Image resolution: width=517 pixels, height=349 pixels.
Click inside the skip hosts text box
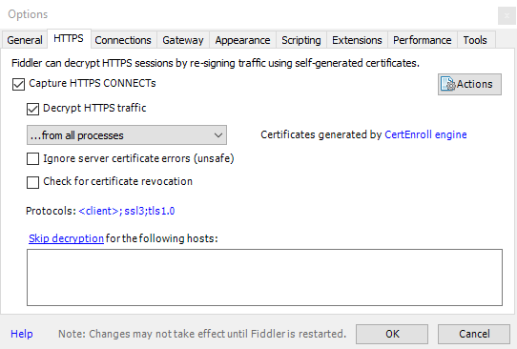264,277
